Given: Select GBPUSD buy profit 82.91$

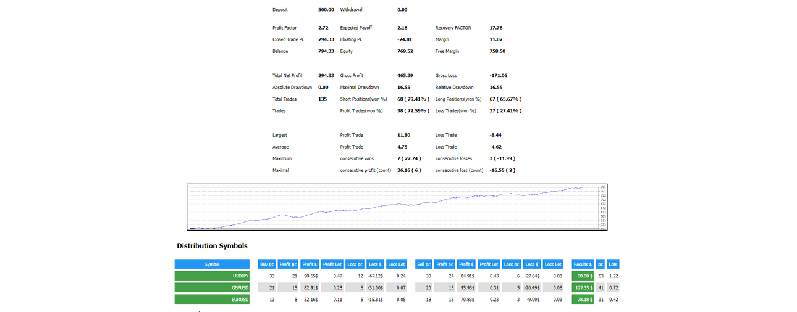Looking at the screenshot, I should pyautogui.click(x=310, y=287).
